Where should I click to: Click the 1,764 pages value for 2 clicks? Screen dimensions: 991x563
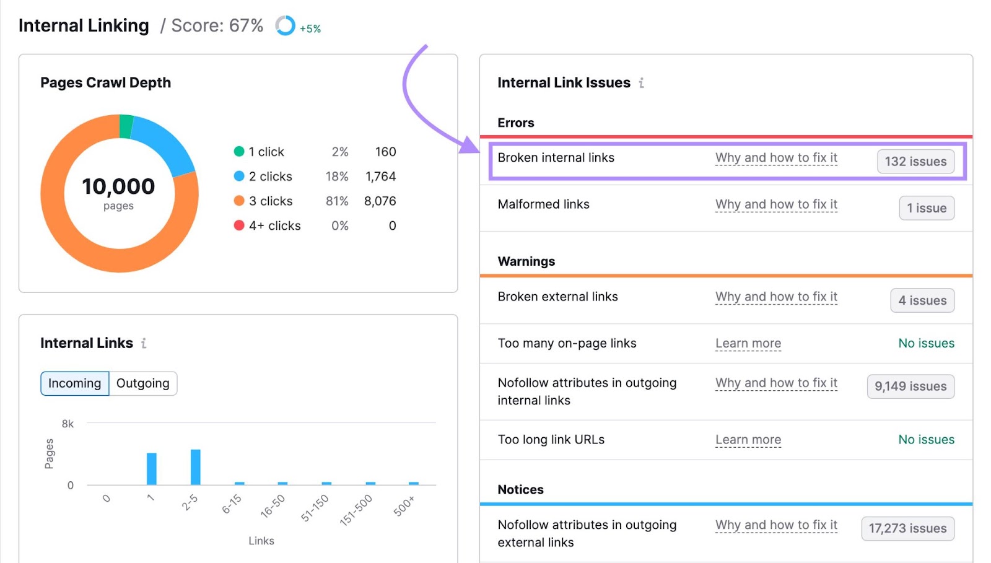pyautogui.click(x=380, y=177)
